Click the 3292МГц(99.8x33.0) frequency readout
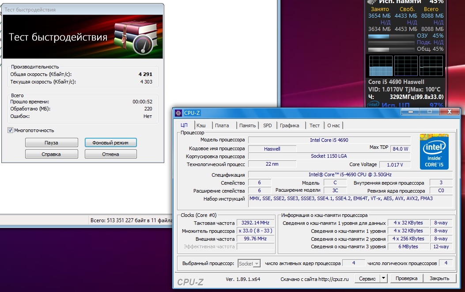This screenshot has width=465, height=292. pos(417,97)
